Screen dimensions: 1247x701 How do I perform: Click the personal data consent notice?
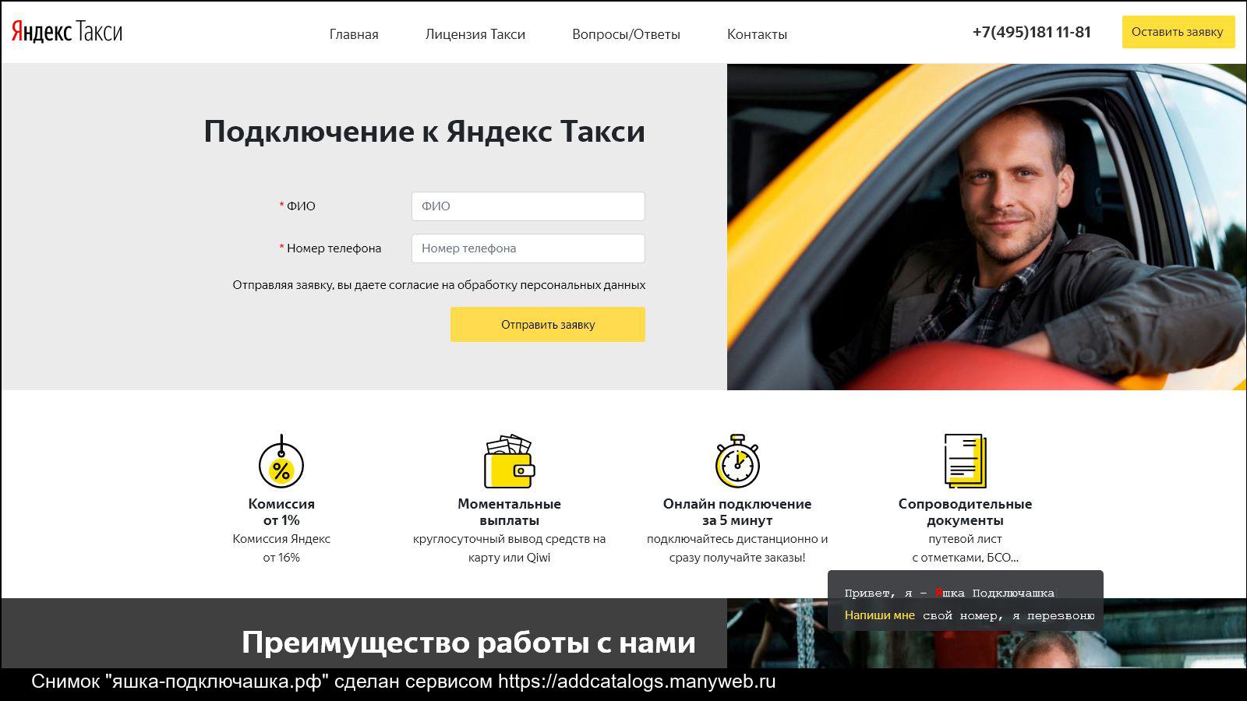(x=439, y=285)
